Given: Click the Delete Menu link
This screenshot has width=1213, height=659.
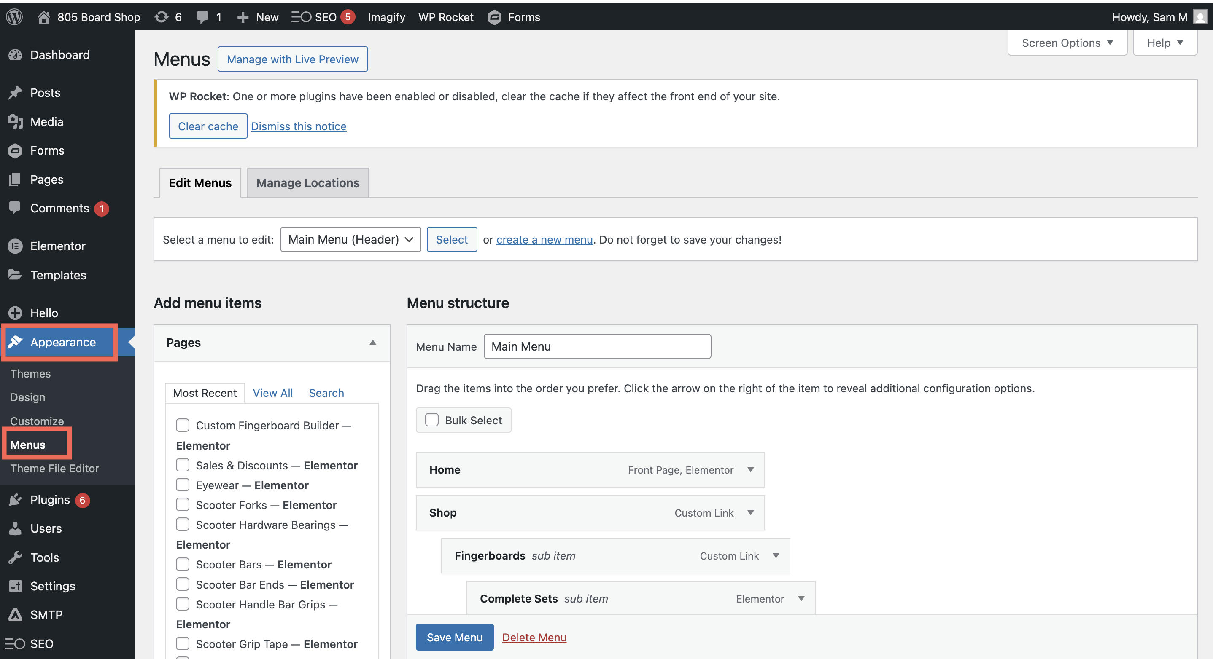Looking at the screenshot, I should coord(534,637).
